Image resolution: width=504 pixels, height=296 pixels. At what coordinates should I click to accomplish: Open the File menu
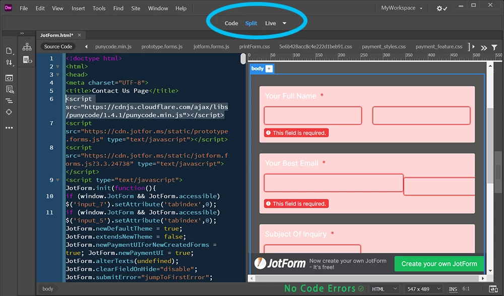click(24, 9)
